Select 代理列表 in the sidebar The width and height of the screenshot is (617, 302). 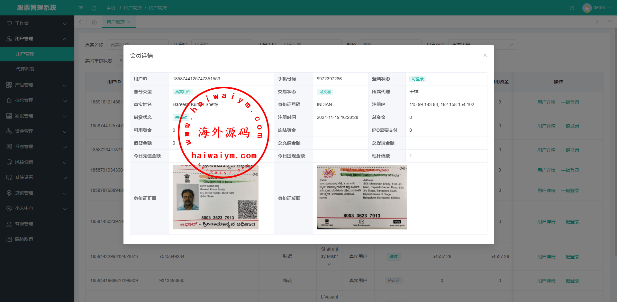click(x=25, y=69)
